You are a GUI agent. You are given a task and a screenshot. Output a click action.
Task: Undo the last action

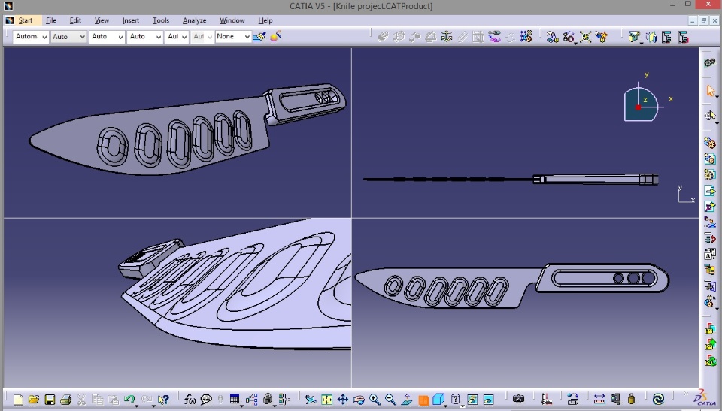[x=129, y=400]
